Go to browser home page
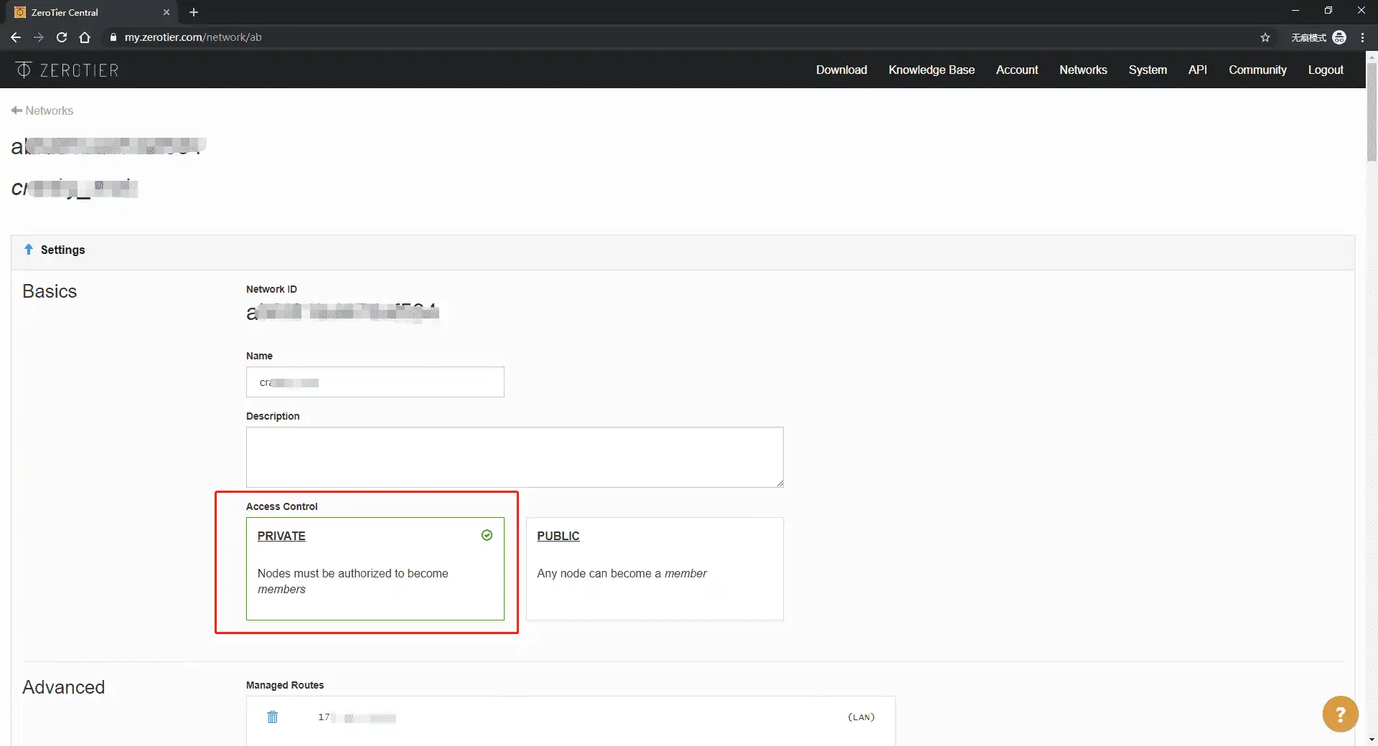Viewport: 1378px width, 746px height. click(85, 37)
